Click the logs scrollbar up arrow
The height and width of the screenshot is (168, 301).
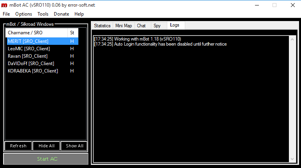click(292, 39)
